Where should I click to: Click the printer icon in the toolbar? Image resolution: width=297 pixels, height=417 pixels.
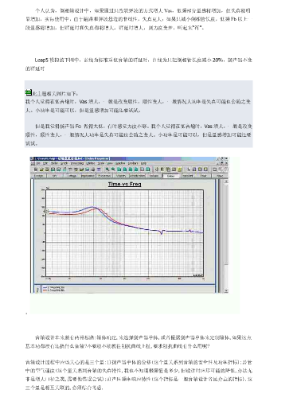93,170
